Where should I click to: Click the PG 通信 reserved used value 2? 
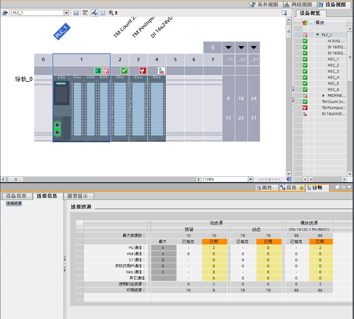coord(214,248)
